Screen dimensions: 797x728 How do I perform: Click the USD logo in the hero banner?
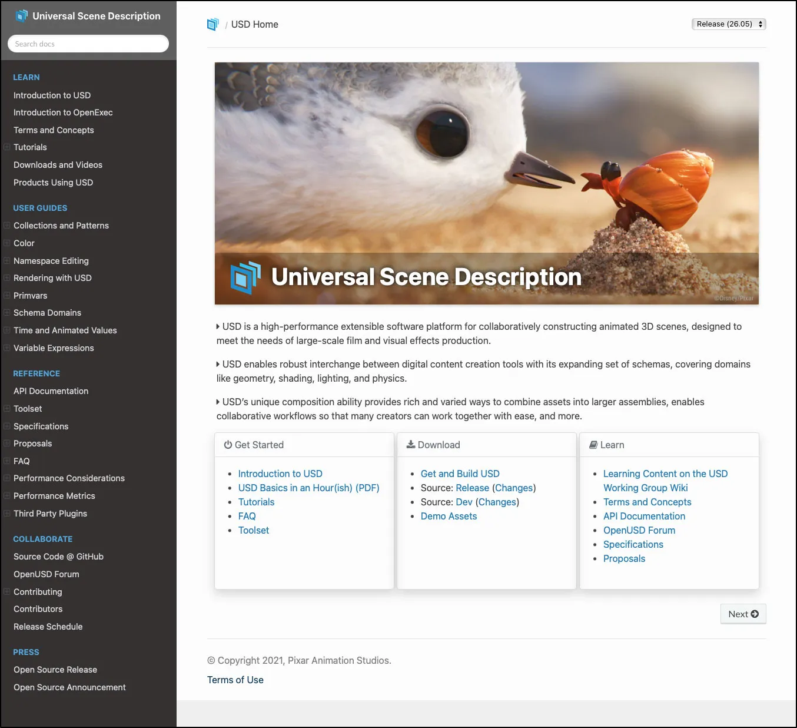point(245,277)
